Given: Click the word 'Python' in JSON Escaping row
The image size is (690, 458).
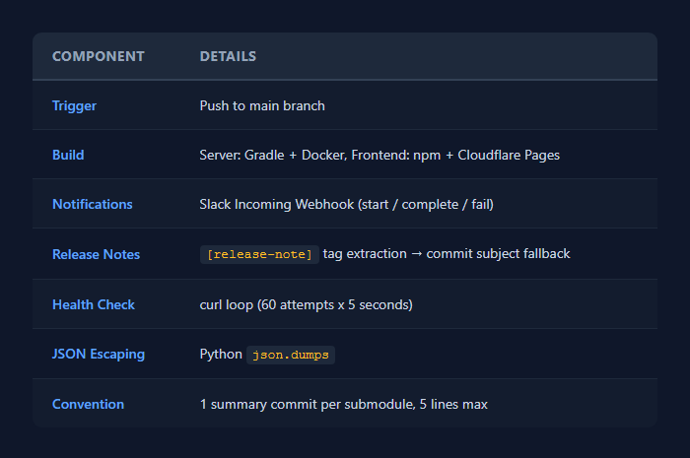Looking at the screenshot, I should (x=221, y=354).
